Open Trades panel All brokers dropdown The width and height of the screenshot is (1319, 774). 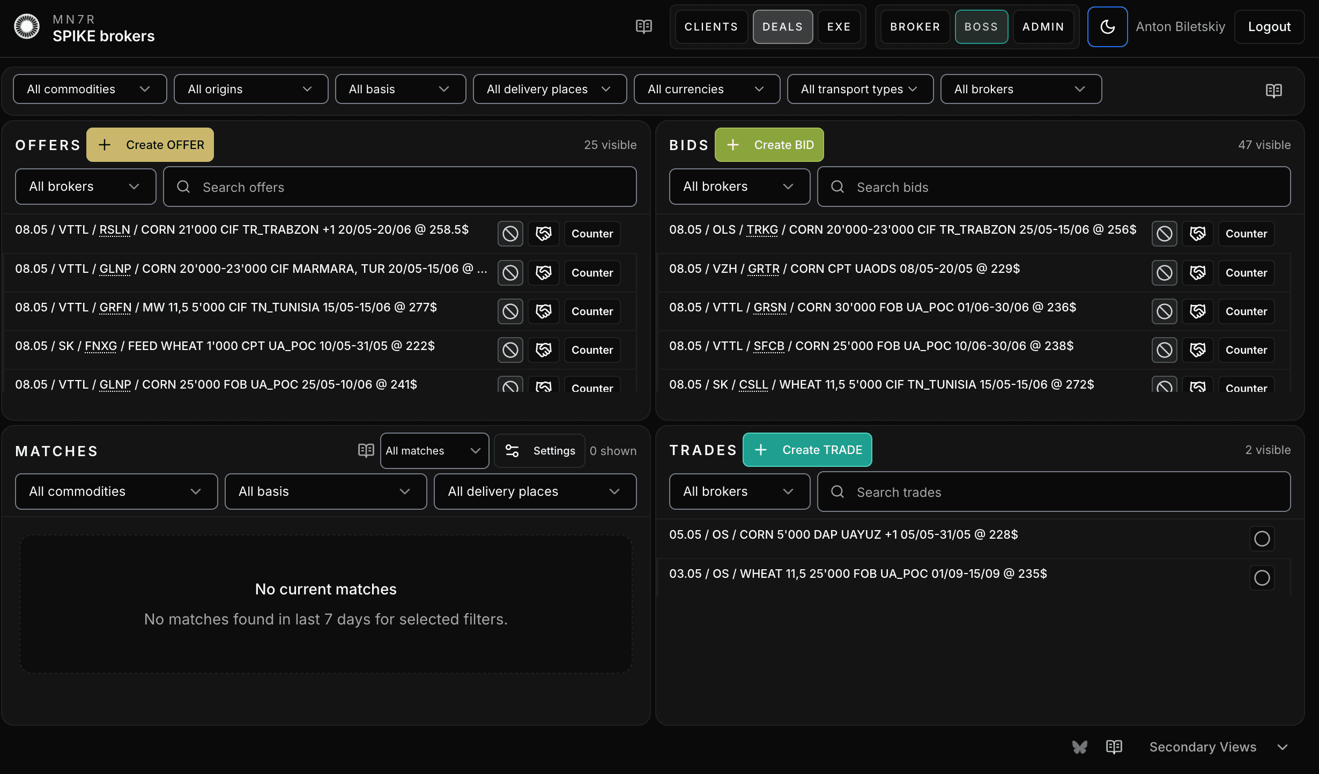coord(739,492)
